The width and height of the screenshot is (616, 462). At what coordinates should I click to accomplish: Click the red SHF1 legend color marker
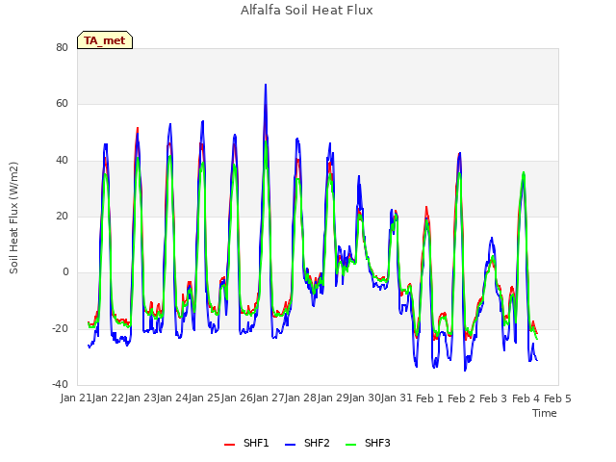(x=229, y=445)
